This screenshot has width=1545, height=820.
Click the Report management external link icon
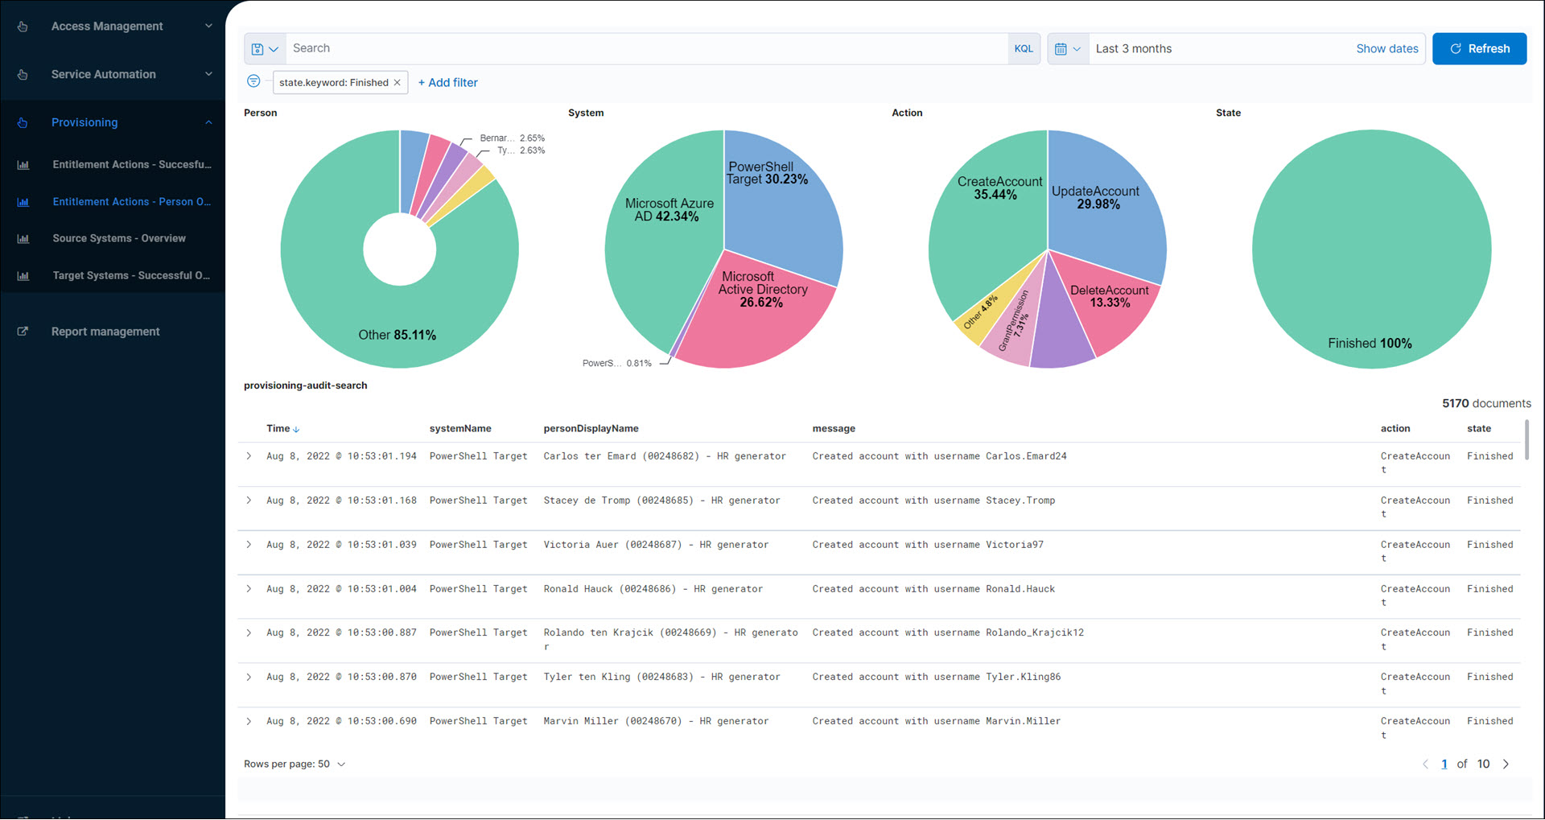[x=23, y=332]
